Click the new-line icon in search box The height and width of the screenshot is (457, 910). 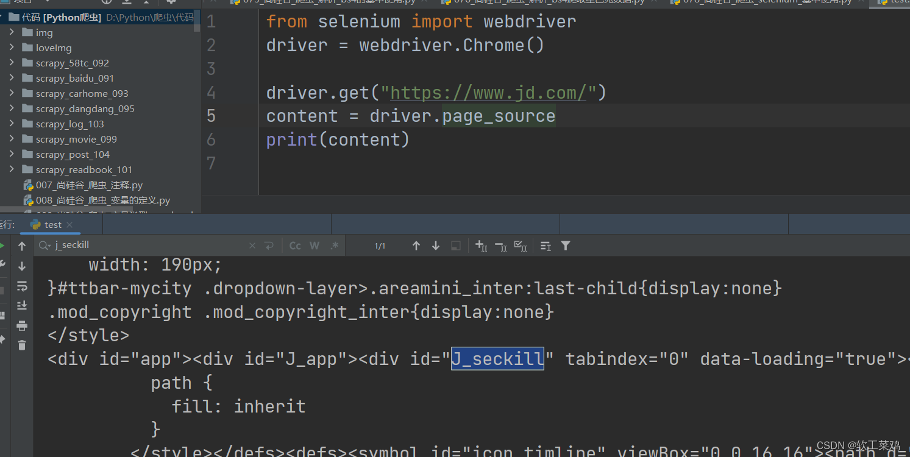tap(269, 246)
